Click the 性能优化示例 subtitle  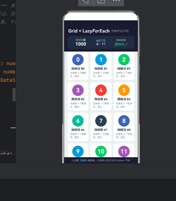click(x=120, y=31)
